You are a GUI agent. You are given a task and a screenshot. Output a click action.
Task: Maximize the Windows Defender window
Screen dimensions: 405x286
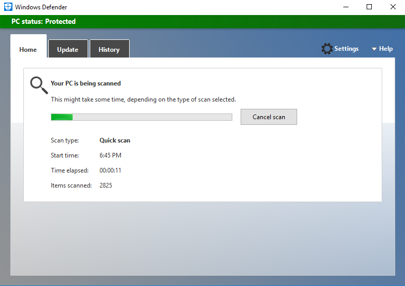point(369,7)
